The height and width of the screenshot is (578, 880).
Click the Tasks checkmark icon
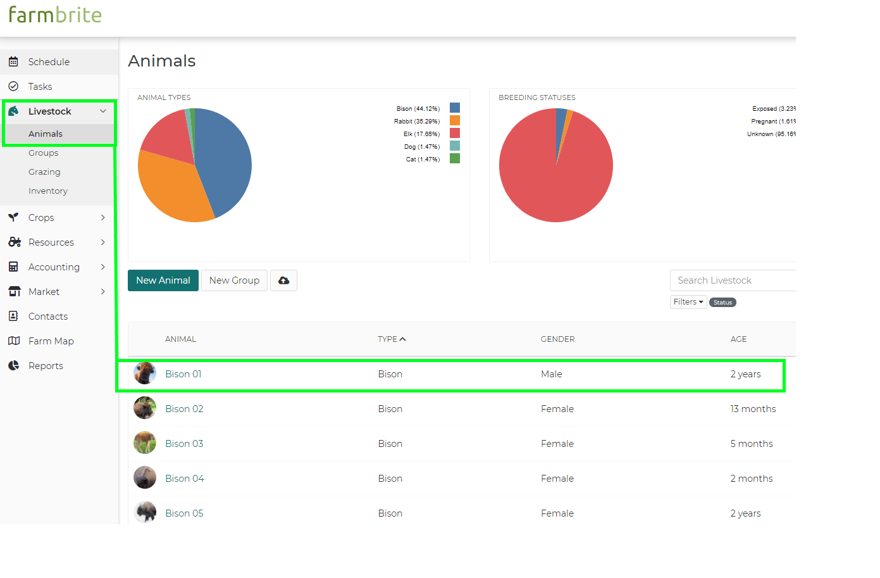pyautogui.click(x=13, y=86)
